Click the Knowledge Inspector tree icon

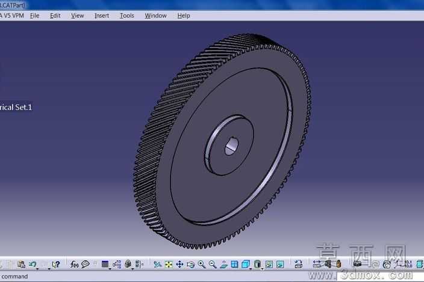click(117, 264)
